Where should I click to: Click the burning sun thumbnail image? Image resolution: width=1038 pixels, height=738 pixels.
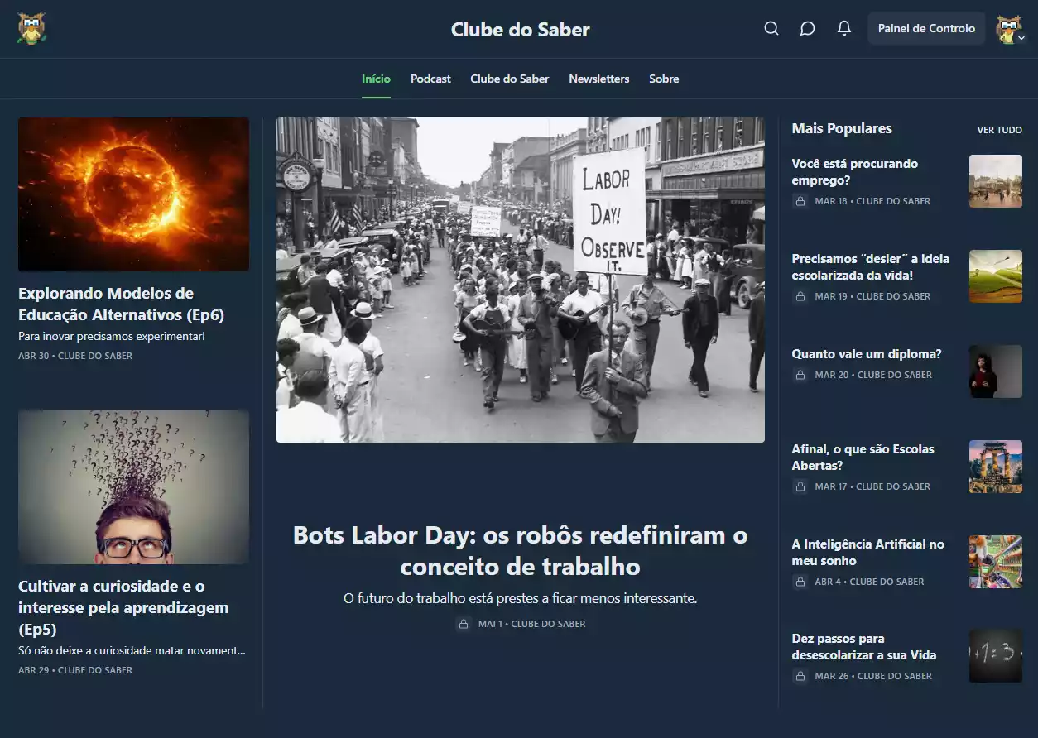click(x=133, y=194)
